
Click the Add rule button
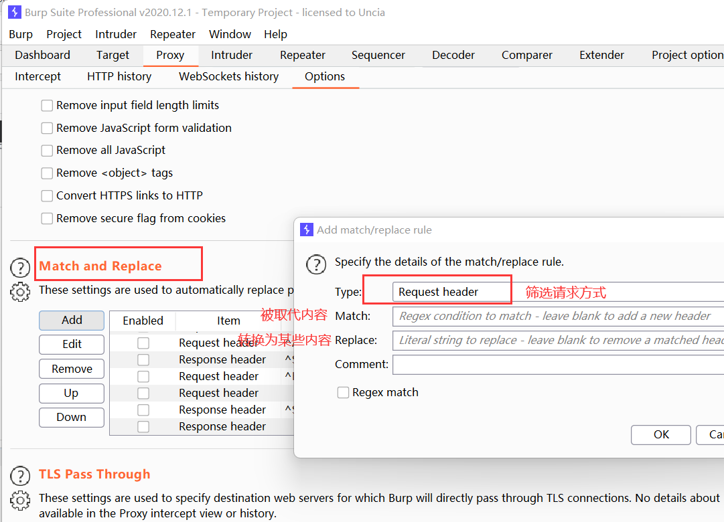point(72,321)
